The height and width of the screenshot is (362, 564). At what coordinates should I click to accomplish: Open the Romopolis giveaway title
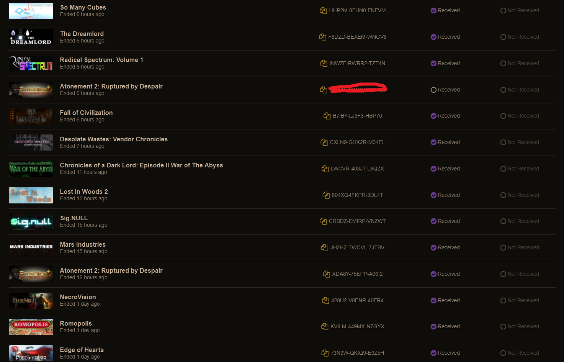76,324
